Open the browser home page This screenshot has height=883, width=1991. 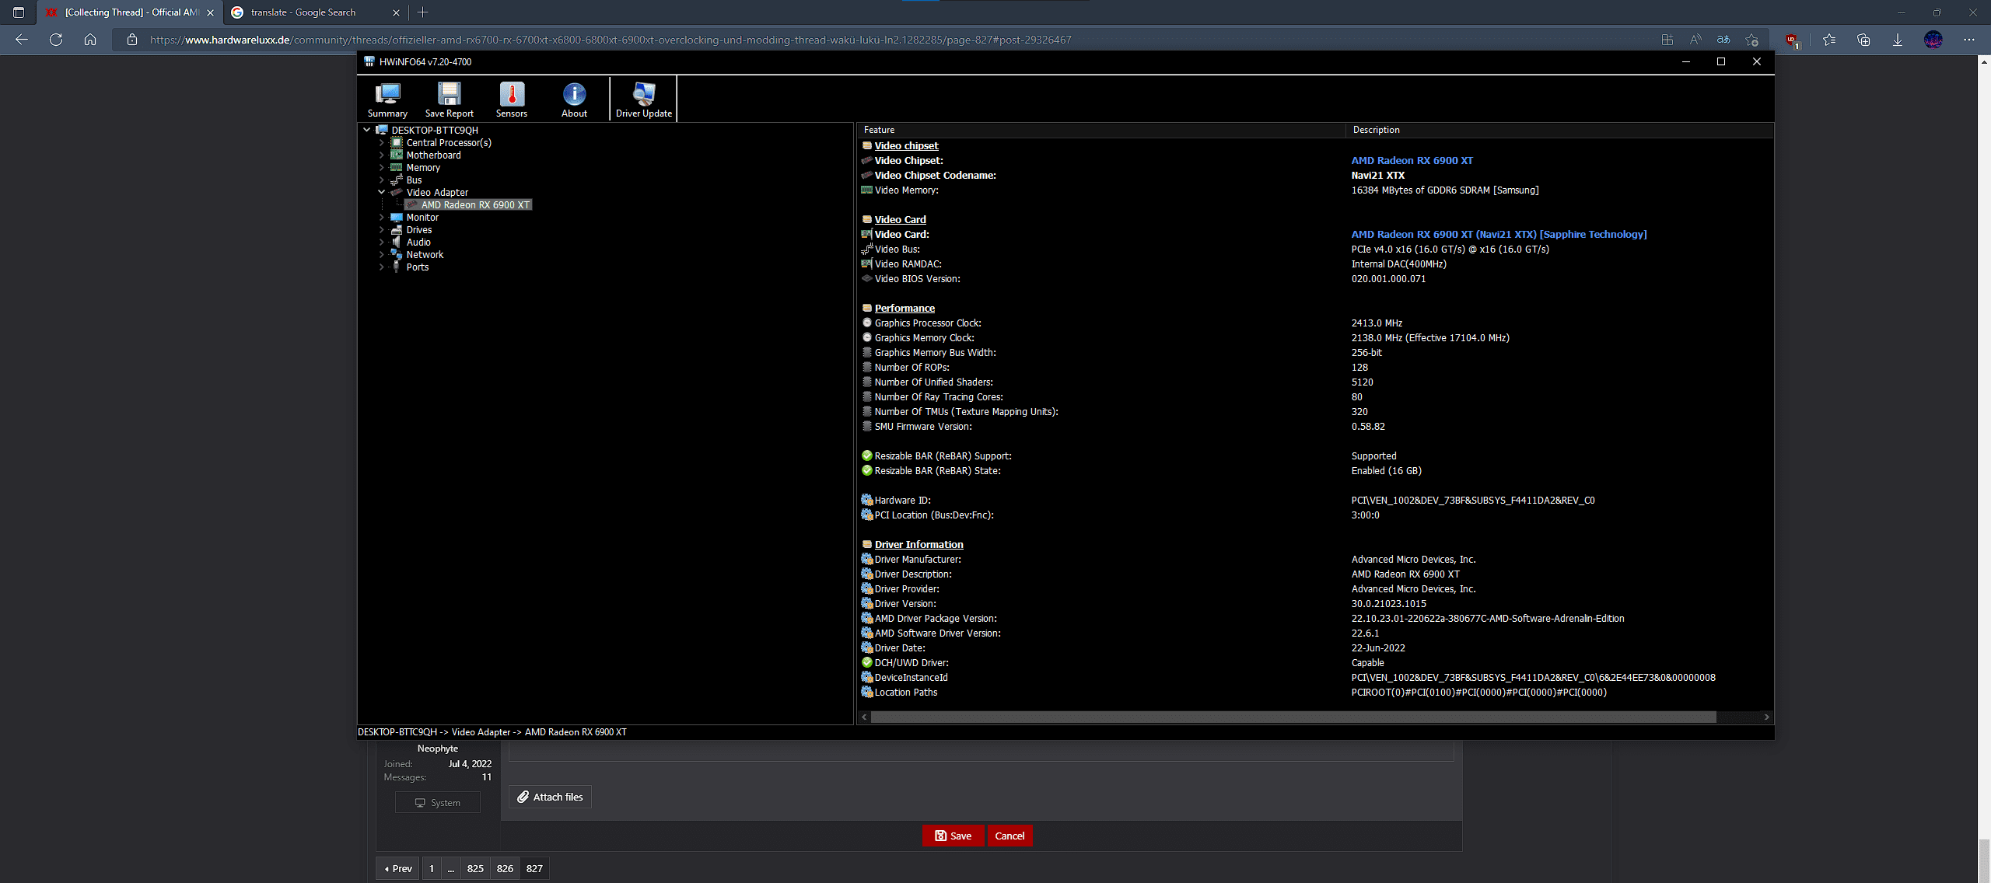[90, 40]
